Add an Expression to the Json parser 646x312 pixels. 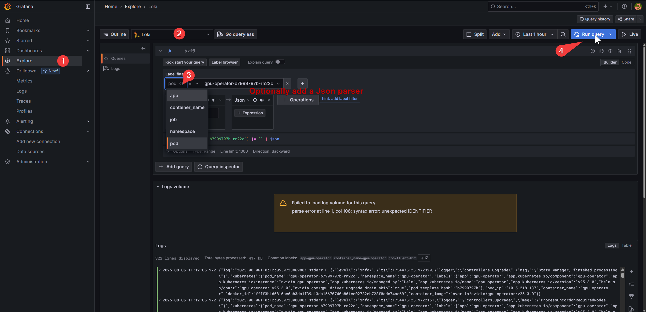(x=250, y=113)
